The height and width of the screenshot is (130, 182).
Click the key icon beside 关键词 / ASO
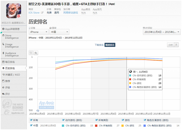point(3,75)
